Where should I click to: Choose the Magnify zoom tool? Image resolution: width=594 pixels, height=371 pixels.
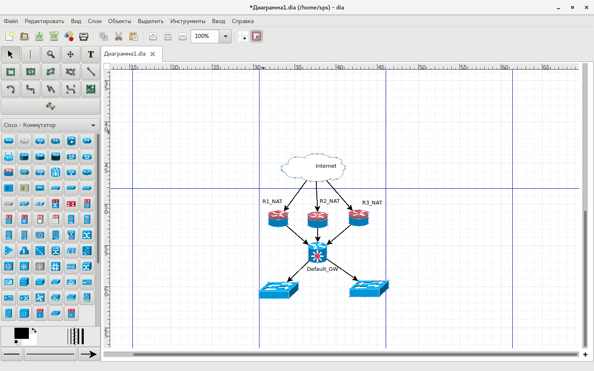[x=50, y=54]
